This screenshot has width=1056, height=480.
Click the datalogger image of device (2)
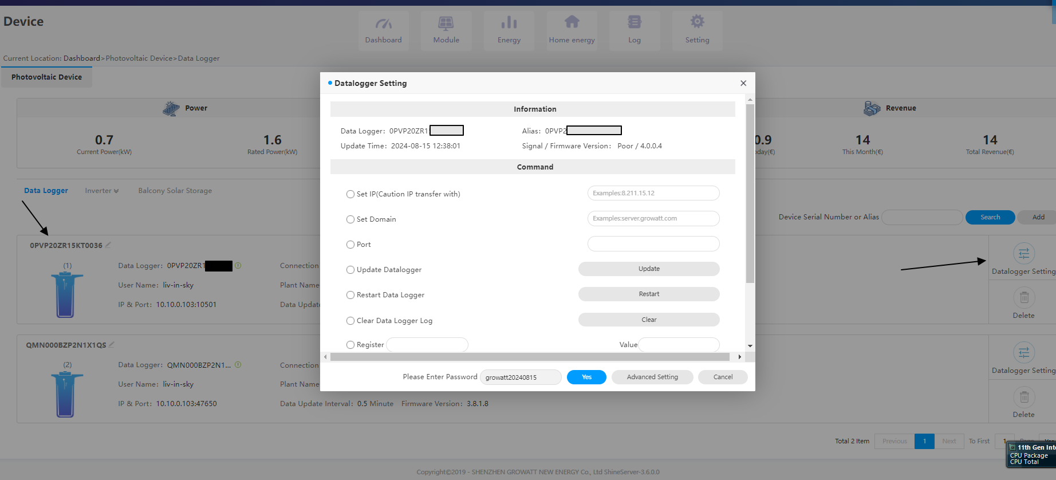tap(66, 394)
